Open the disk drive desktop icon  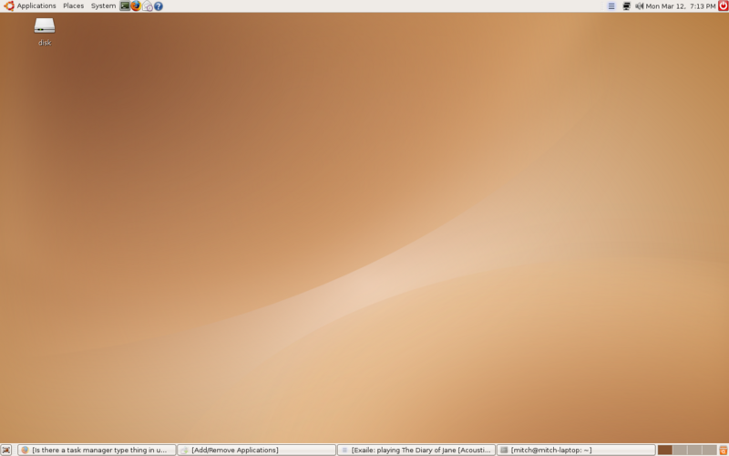[45, 26]
